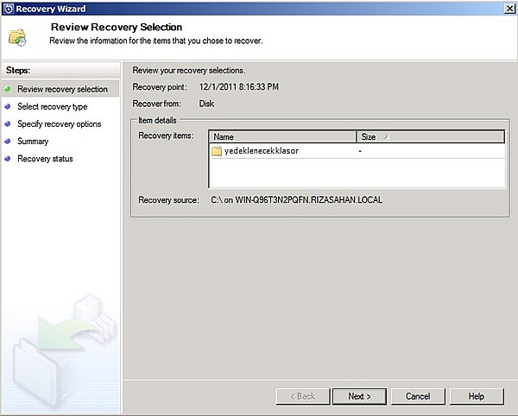Click the bullet beside Recovery status step
Viewport: 518px width, 416px height.
point(8,159)
